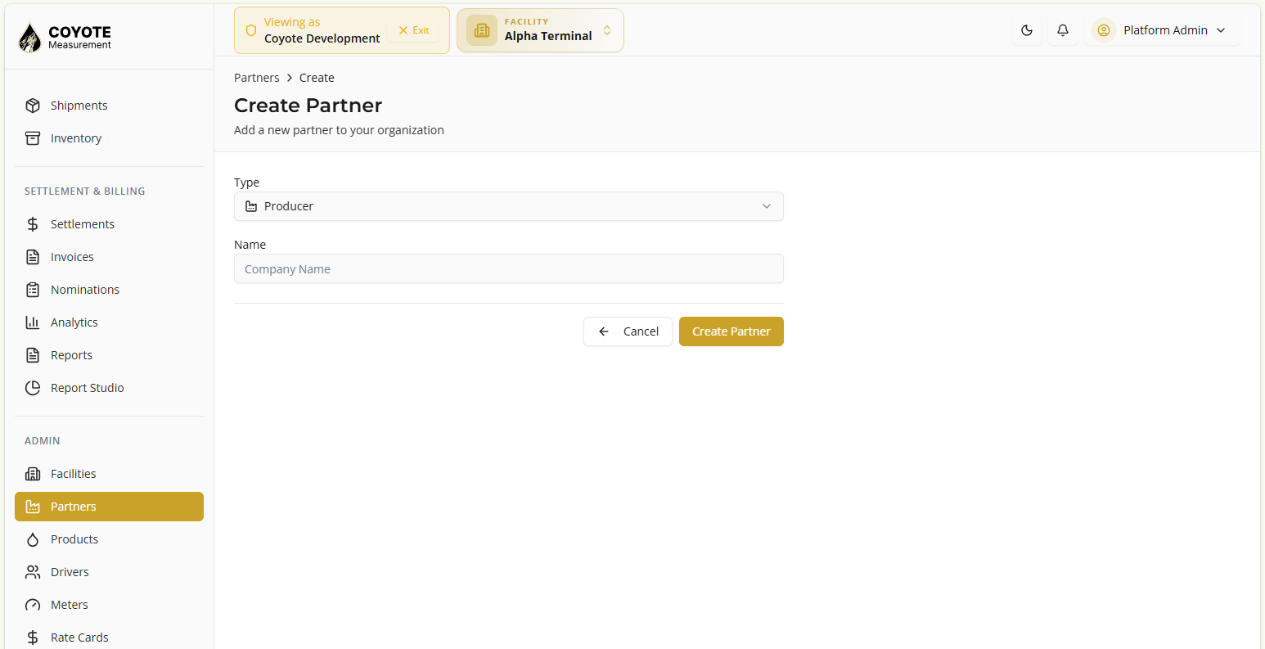Image resolution: width=1265 pixels, height=649 pixels.
Task: Click the factory icon inside the Type field
Action: pos(251,206)
